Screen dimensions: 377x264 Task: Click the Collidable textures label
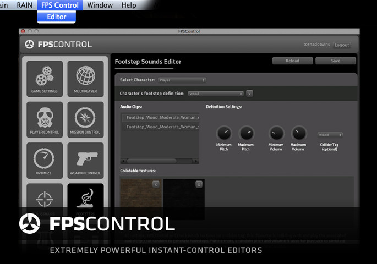pos(138,170)
